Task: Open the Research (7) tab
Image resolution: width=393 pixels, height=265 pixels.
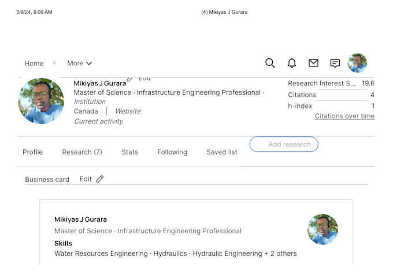Action: point(82,152)
